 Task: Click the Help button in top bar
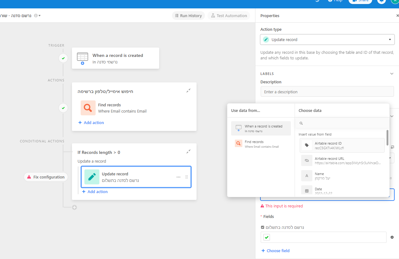[335, 1]
